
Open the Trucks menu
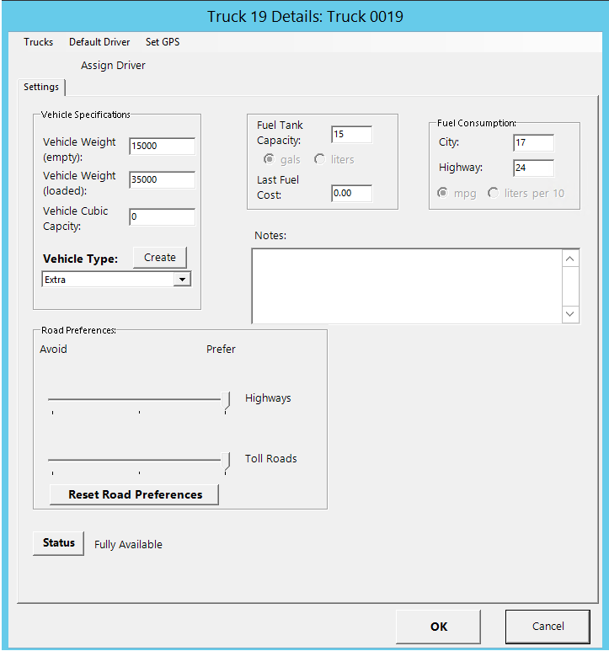(x=38, y=42)
